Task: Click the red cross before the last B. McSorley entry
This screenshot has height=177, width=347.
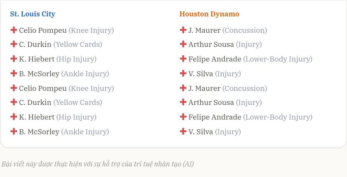Action: click(14, 131)
